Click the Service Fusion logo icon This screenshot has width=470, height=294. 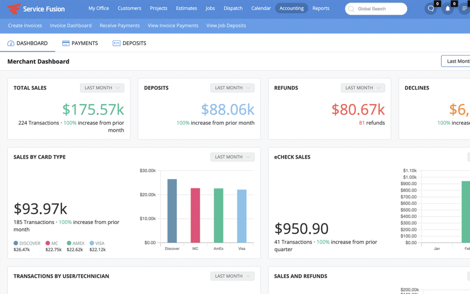tap(14, 8)
